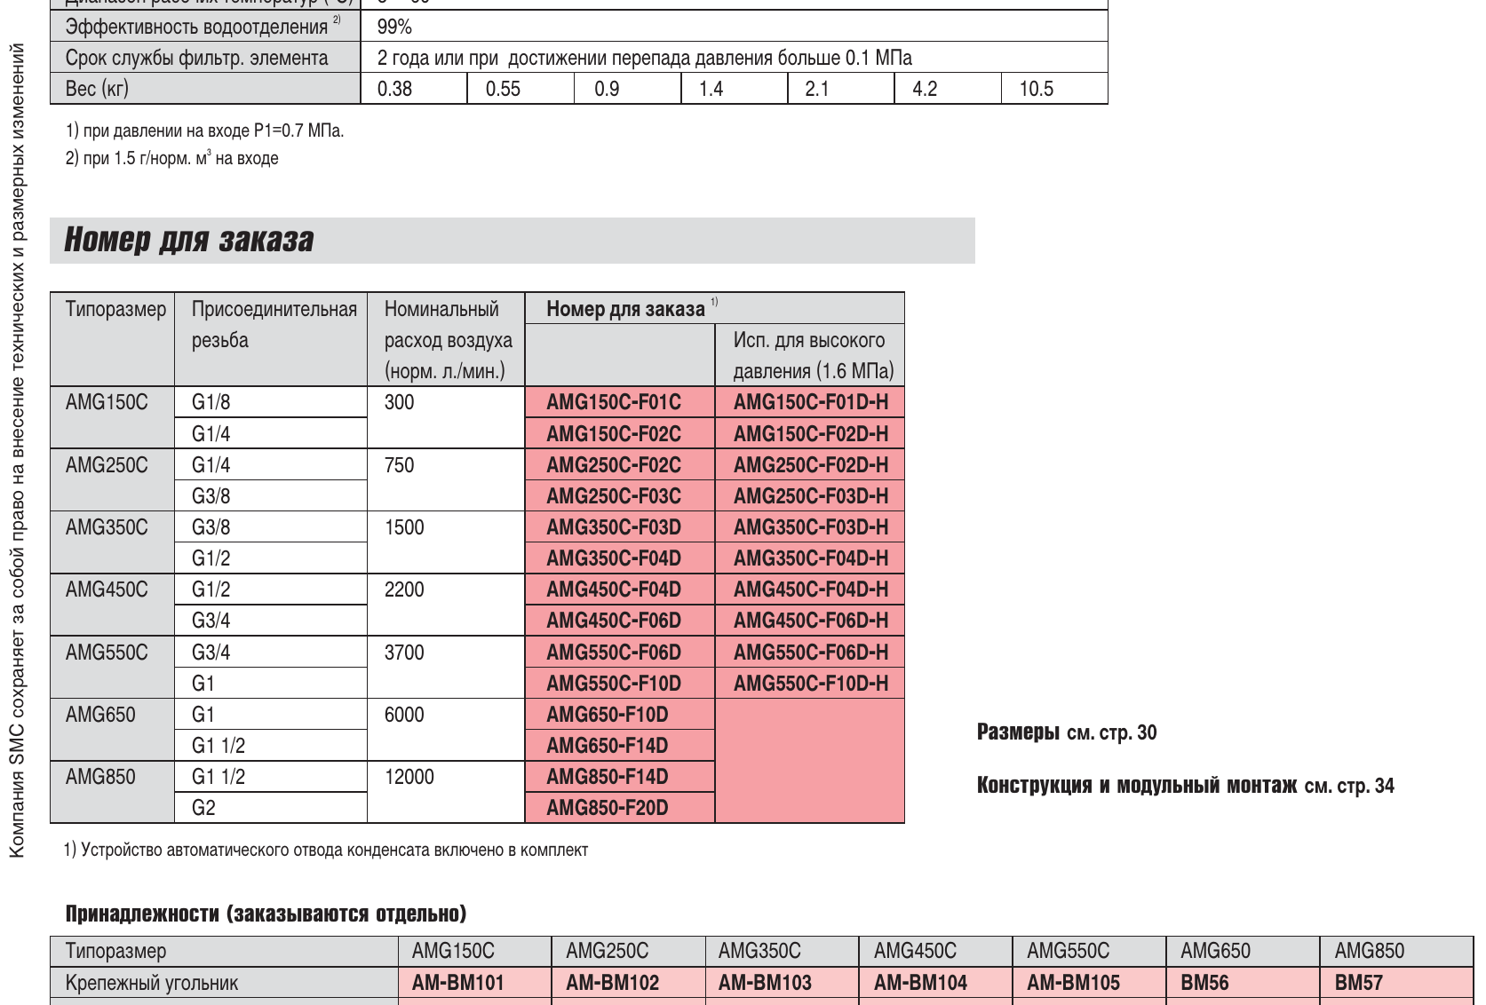
Task: Click the "Номинальный расход воздуха" column header
Action: pos(448,340)
